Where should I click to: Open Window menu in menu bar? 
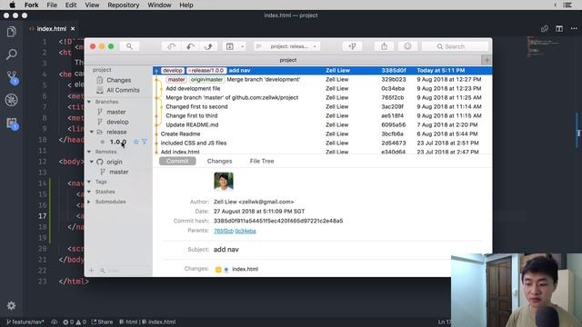coord(159,5)
